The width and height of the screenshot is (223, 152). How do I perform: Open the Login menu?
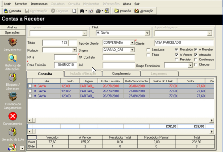7,4
